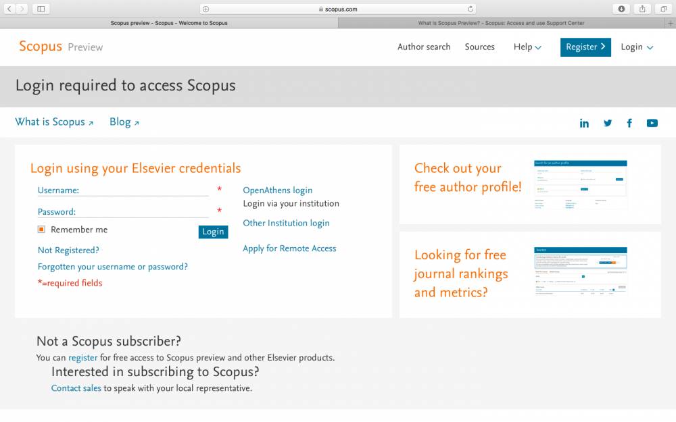Open Scopus Twitter icon
676x422 pixels.
(x=608, y=123)
